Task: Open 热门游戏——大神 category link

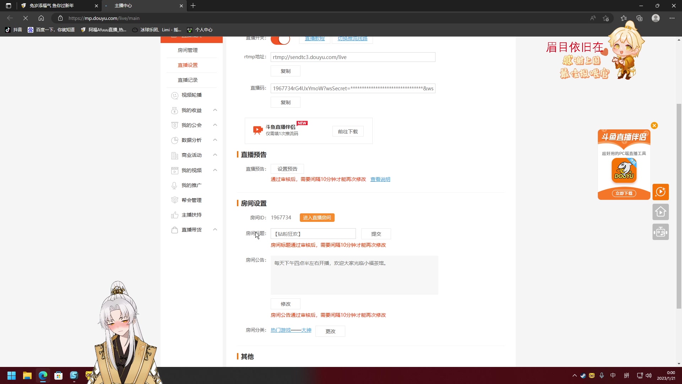Action: point(291,330)
